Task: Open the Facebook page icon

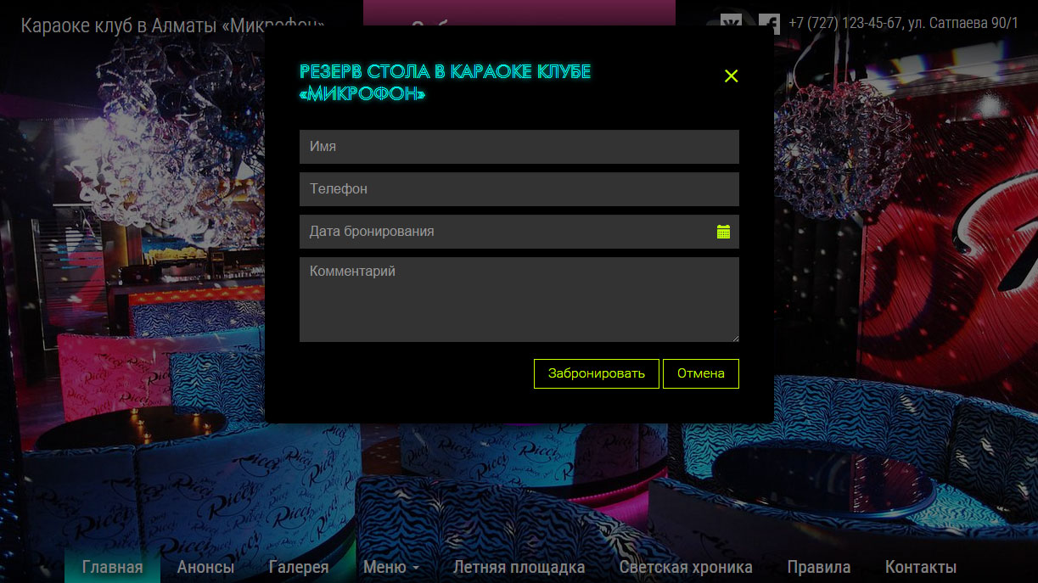Action: [769, 23]
